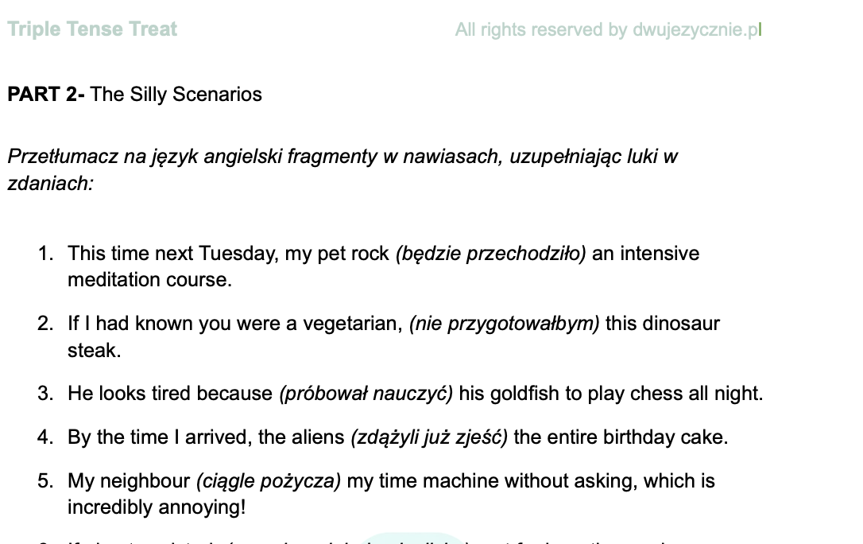Click the "Triple Tense Treat" header title
The height and width of the screenshot is (544, 863).
(92, 30)
